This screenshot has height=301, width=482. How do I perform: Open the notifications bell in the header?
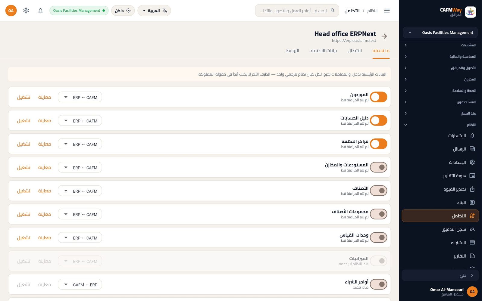(40, 11)
